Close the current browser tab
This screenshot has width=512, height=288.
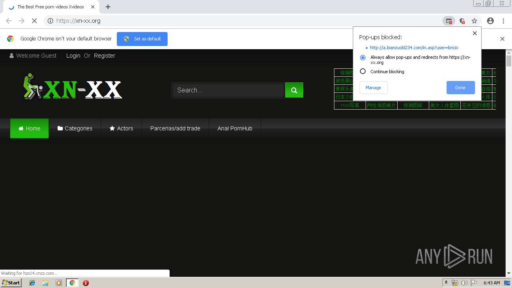click(x=93, y=7)
